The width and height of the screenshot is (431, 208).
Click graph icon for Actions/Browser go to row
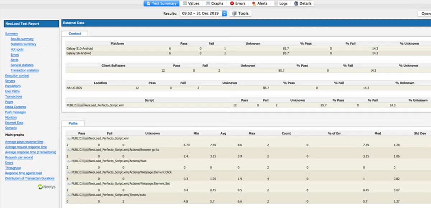click(69, 149)
